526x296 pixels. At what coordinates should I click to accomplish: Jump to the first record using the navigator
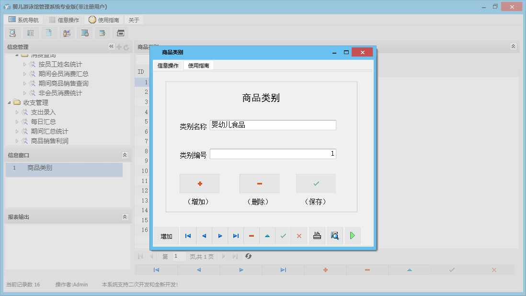188,236
